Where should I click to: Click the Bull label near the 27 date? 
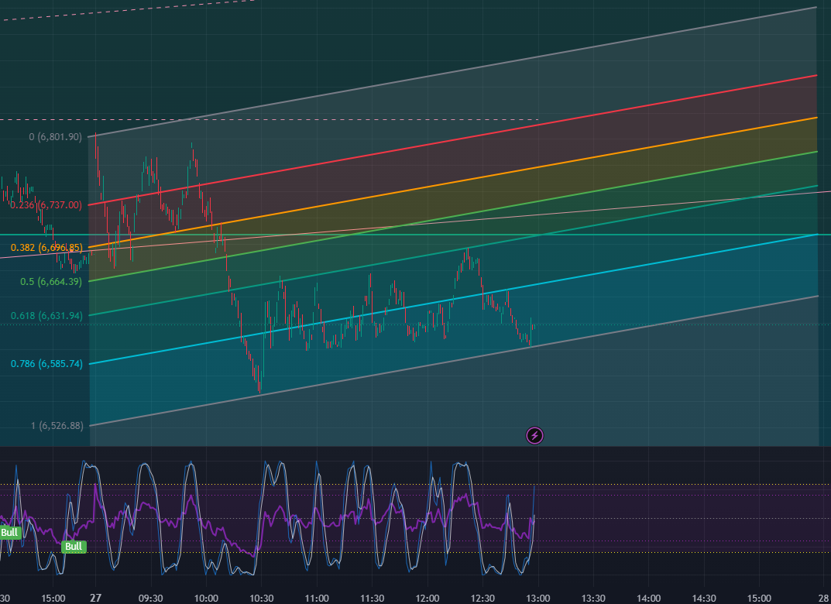point(74,546)
